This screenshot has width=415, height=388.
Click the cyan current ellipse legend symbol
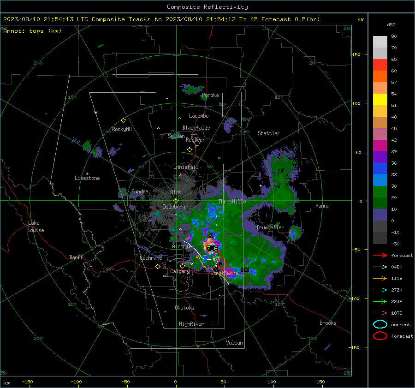coord(380,324)
